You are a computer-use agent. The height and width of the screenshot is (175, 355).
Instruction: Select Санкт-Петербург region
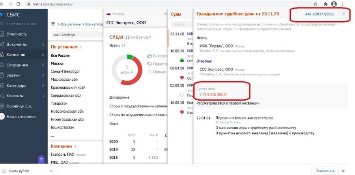tap(65, 71)
